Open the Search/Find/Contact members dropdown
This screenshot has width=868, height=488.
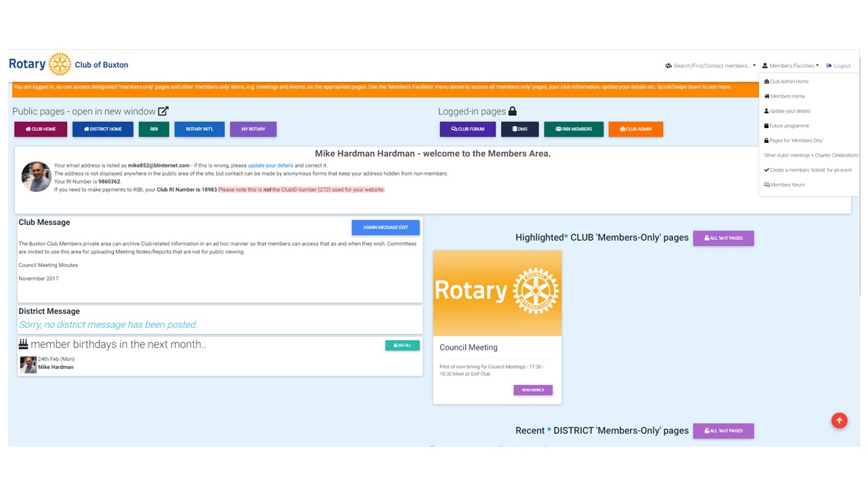pyautogui.click(x=710, y=66)
